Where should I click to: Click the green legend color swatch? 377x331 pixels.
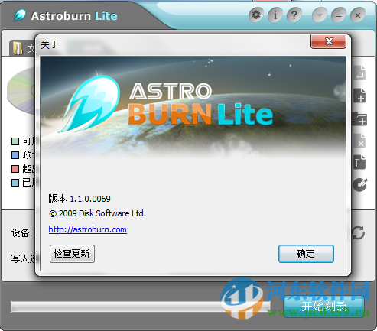click(15, 141)
